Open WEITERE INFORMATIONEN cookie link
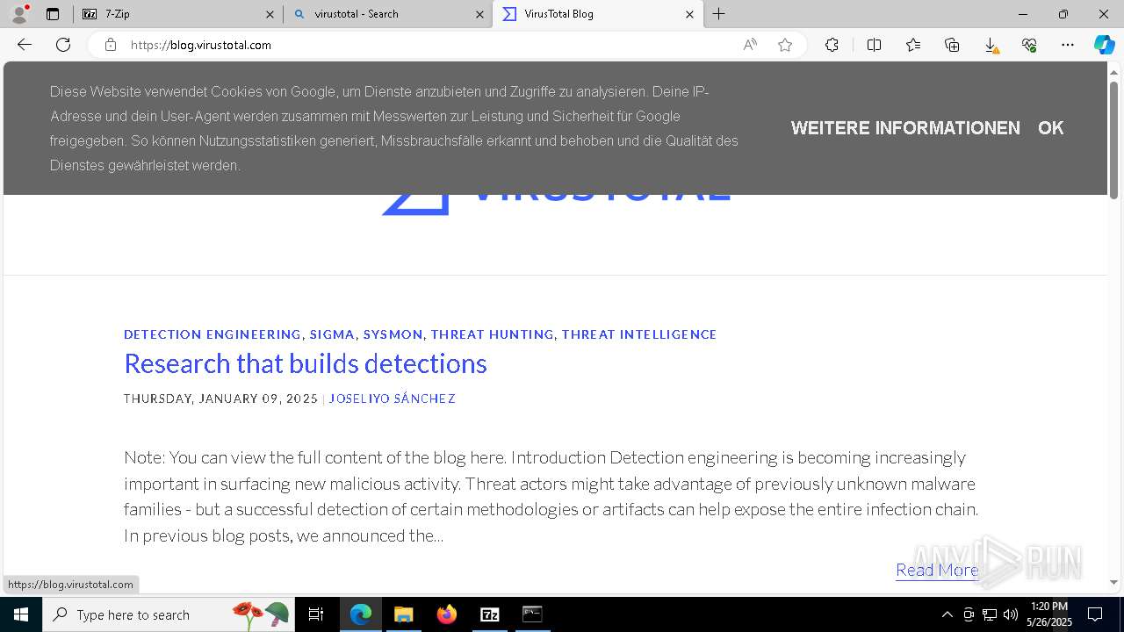 point(905,128)
